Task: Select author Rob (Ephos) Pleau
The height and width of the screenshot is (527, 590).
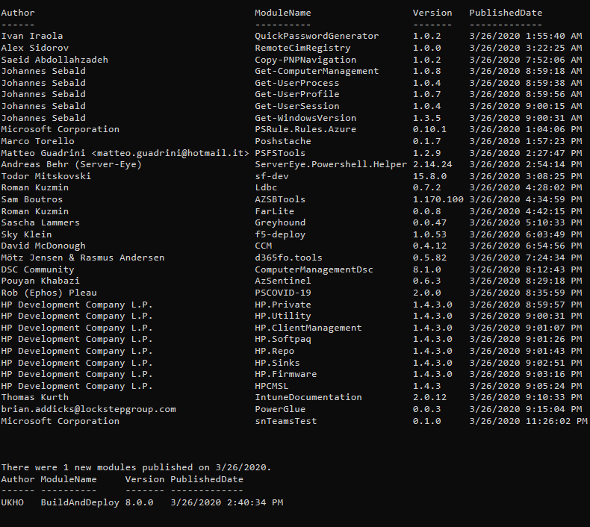Action: tap(49, 293)
